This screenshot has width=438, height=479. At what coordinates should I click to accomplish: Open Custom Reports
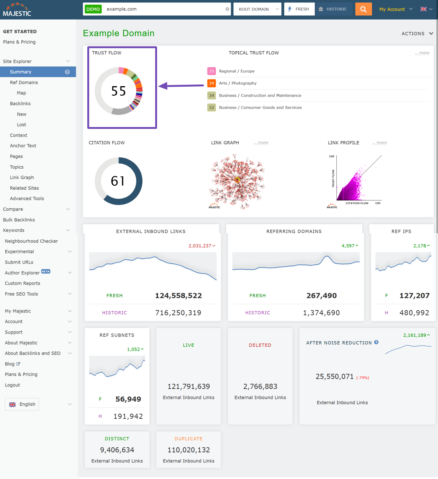23,283
